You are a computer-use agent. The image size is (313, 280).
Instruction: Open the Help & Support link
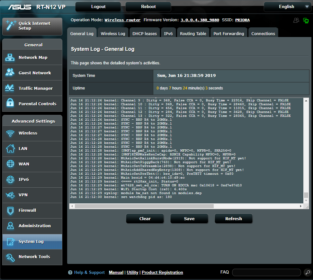coord(89,272)
